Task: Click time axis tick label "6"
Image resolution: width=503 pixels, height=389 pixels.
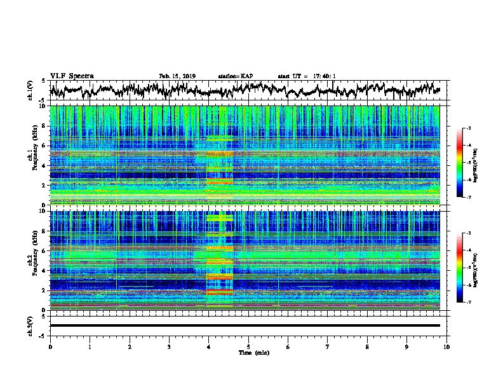Action: [x=288, y=347]
